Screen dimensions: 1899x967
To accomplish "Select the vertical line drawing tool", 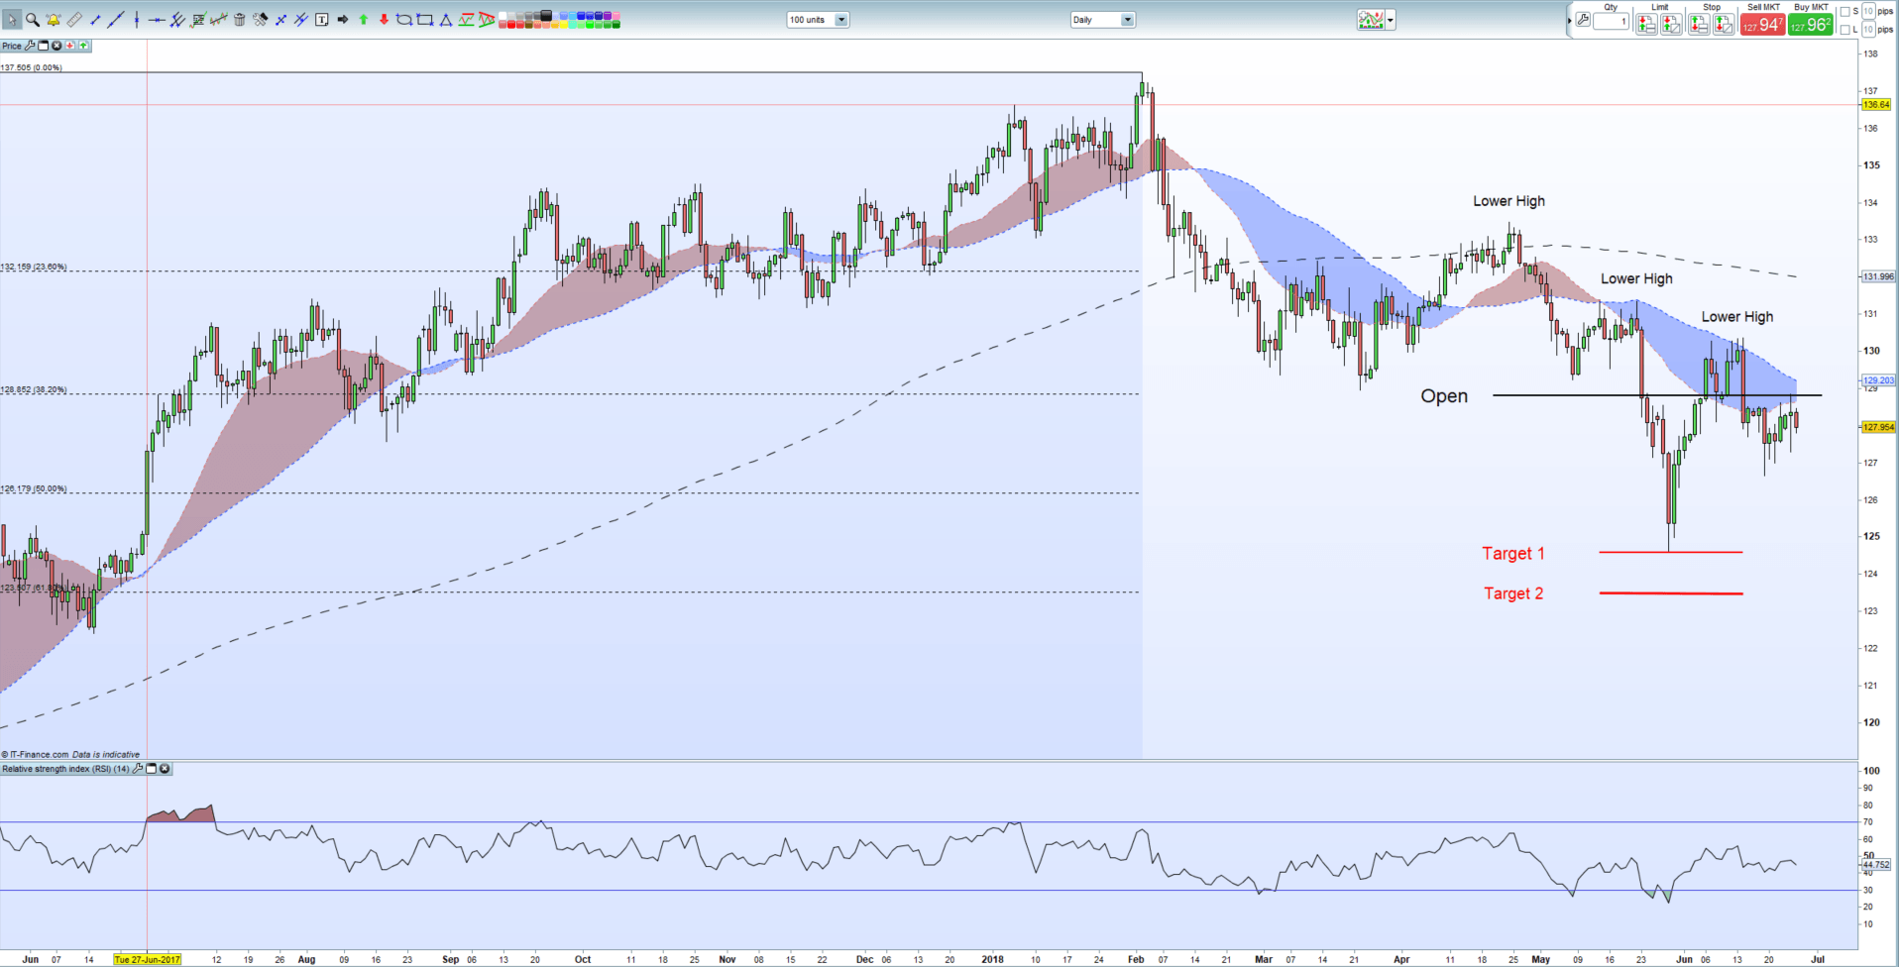I will pos(137,20).
